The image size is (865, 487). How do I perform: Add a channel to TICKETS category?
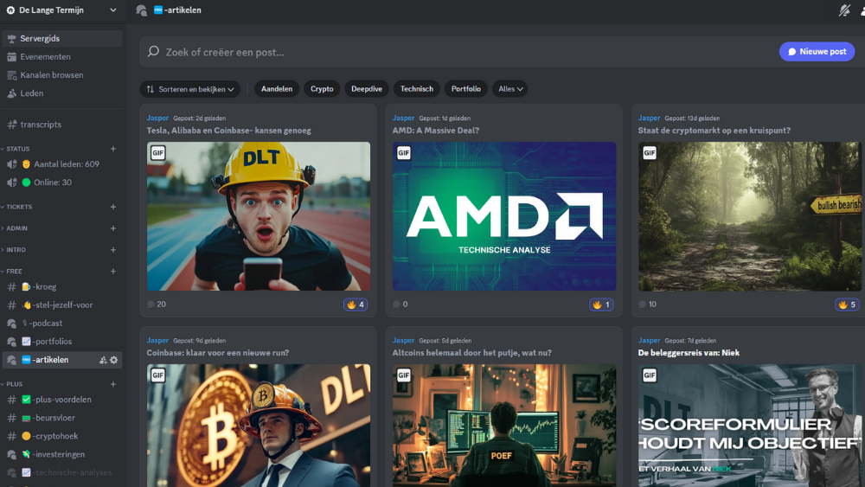tap(113, 207)
